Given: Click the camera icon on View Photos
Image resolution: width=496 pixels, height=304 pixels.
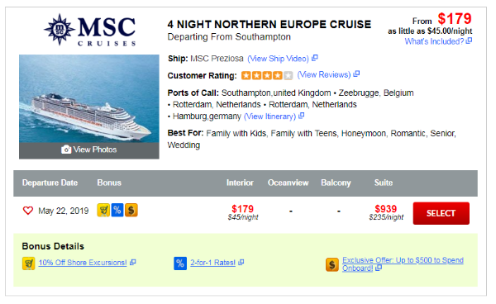Looking at the screenshot, I should [x=66, y=150].
